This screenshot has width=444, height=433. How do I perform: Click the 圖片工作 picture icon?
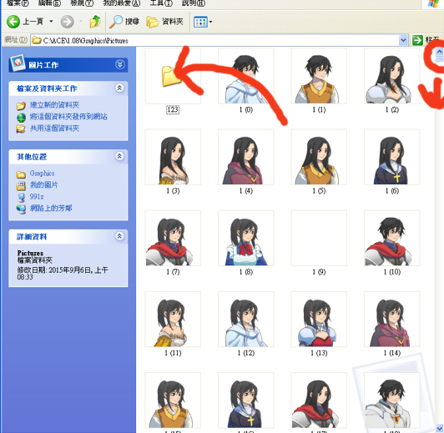pyautogui.click(x=18, y=63)
